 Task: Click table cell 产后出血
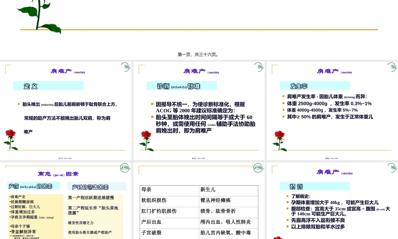(169, 222)
